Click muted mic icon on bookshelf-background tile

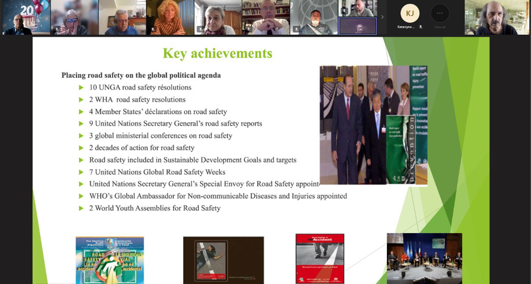pyautogui.click(x=248, y=29)
